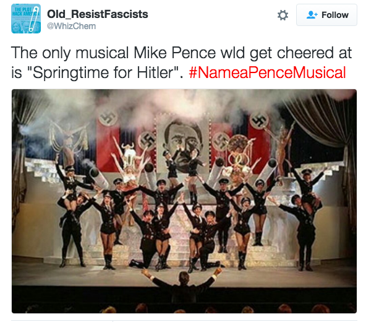Viewport: 366px width, 322px height.
Task: Visit the Old_ResistFascists display name link
Action: [x=97, y=14]
